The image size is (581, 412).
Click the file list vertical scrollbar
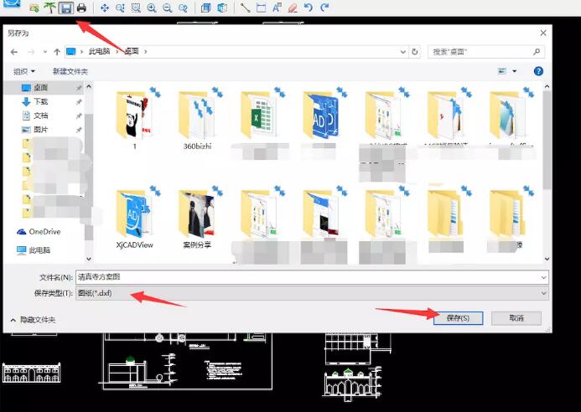pos(547,141)
